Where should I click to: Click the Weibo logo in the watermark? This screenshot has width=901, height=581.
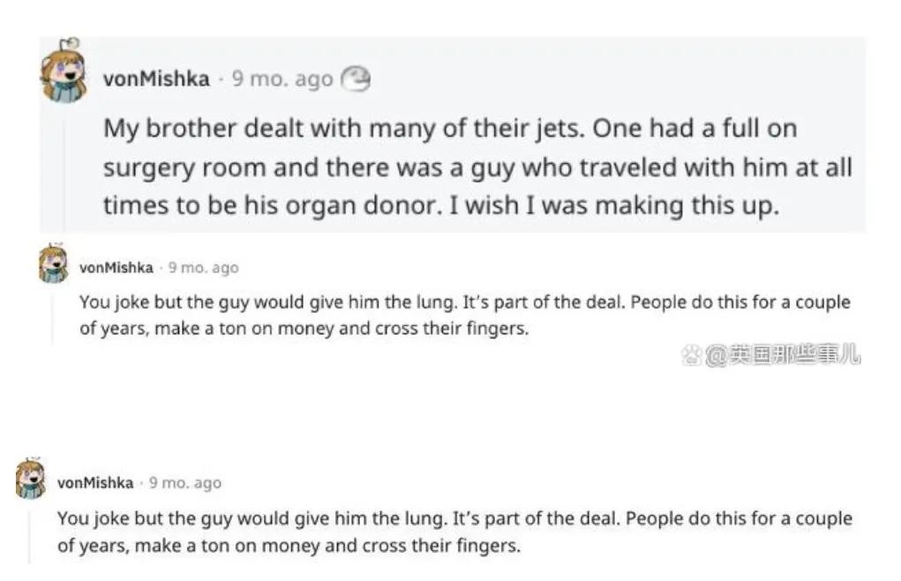[691, 356]
